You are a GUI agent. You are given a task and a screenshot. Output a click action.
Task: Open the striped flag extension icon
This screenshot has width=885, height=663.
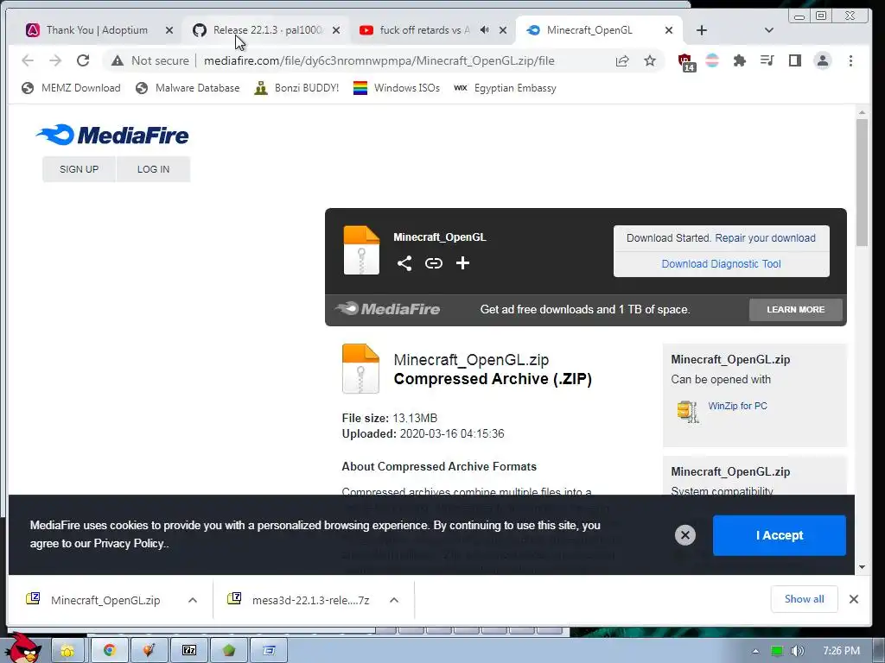click(x=712, y=61)
